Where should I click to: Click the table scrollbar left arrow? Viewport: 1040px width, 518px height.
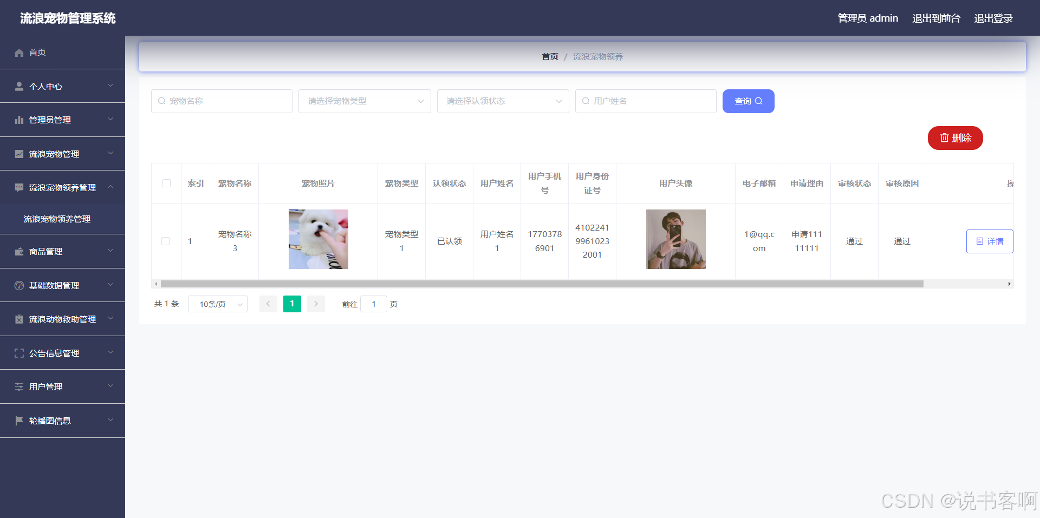(156, 284)
